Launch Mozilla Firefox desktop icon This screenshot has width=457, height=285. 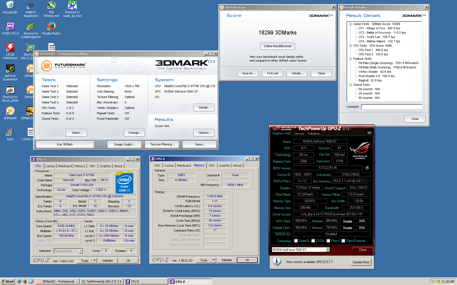coord(51,28)
